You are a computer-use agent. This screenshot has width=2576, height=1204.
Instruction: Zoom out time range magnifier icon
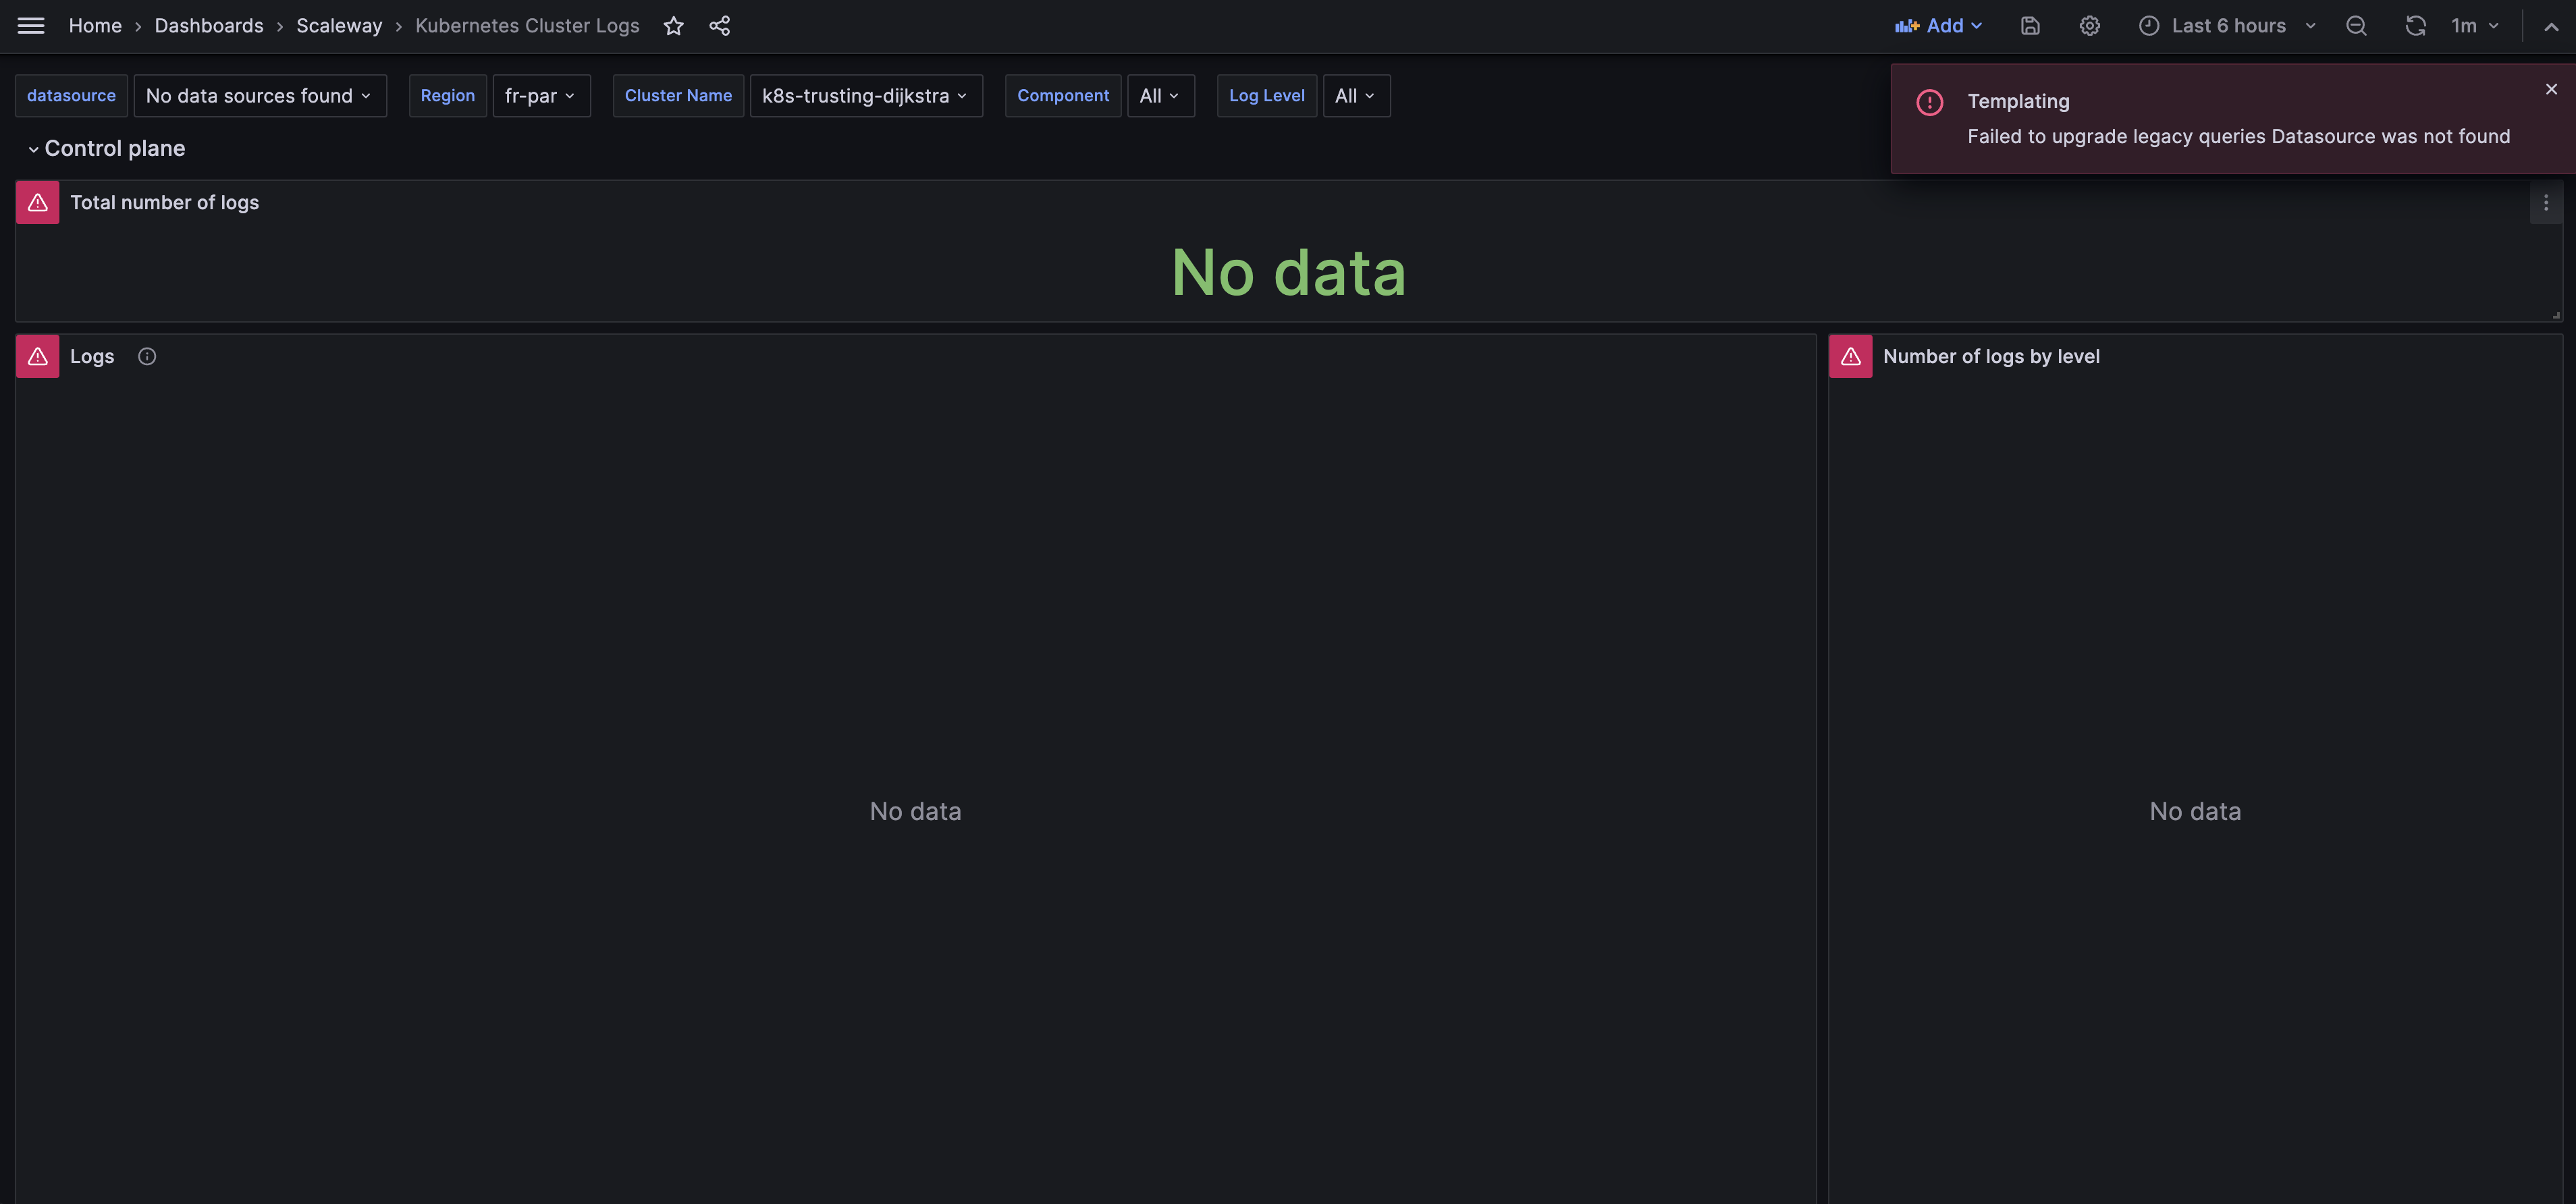click(2356, 26)
